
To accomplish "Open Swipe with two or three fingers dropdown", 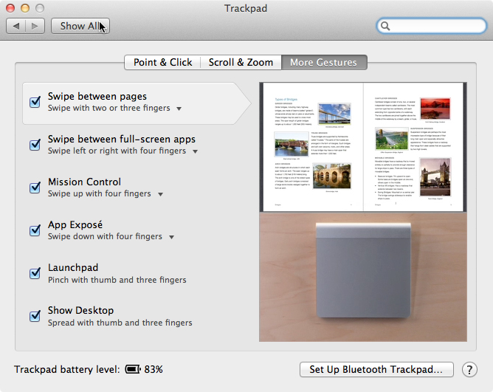I will coord(114,109).
